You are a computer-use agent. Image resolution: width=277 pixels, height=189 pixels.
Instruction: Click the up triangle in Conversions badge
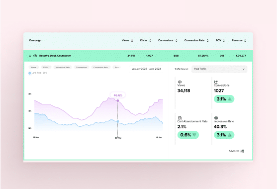pos(230,99)
